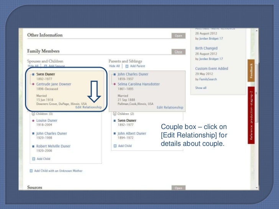Collapse Children (2) list
The image size is (279, 209).
coord(115,114)
